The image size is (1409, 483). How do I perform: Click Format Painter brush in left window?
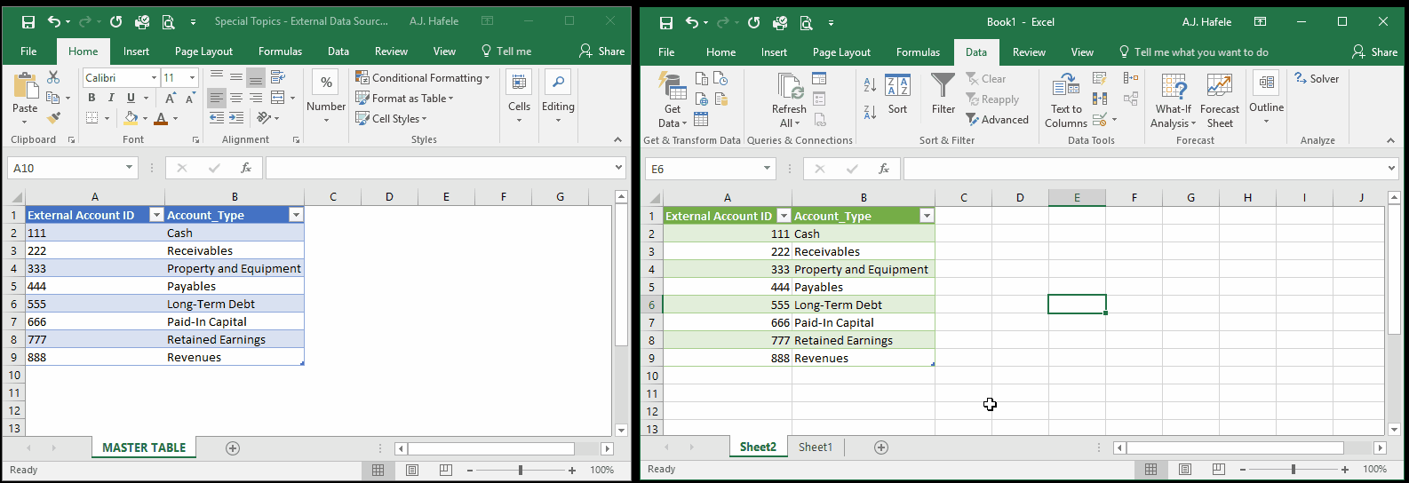click(53, 117)
